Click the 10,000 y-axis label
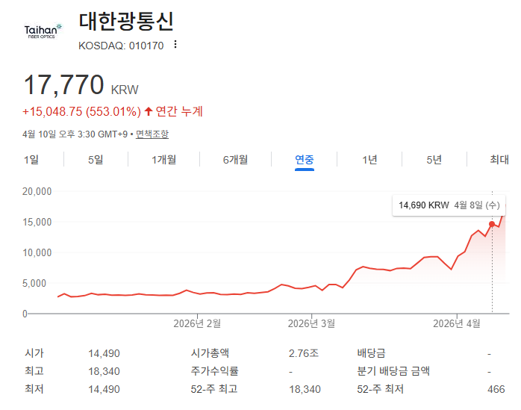Screen dimensions: 521x410 point(37,252)
